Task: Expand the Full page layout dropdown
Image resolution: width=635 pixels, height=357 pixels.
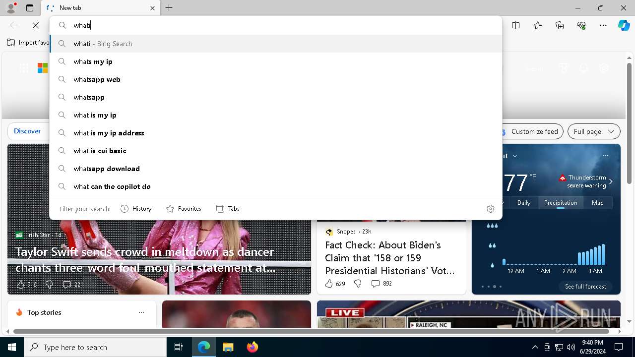Action: pyautogui.click(x=594, y=131)
